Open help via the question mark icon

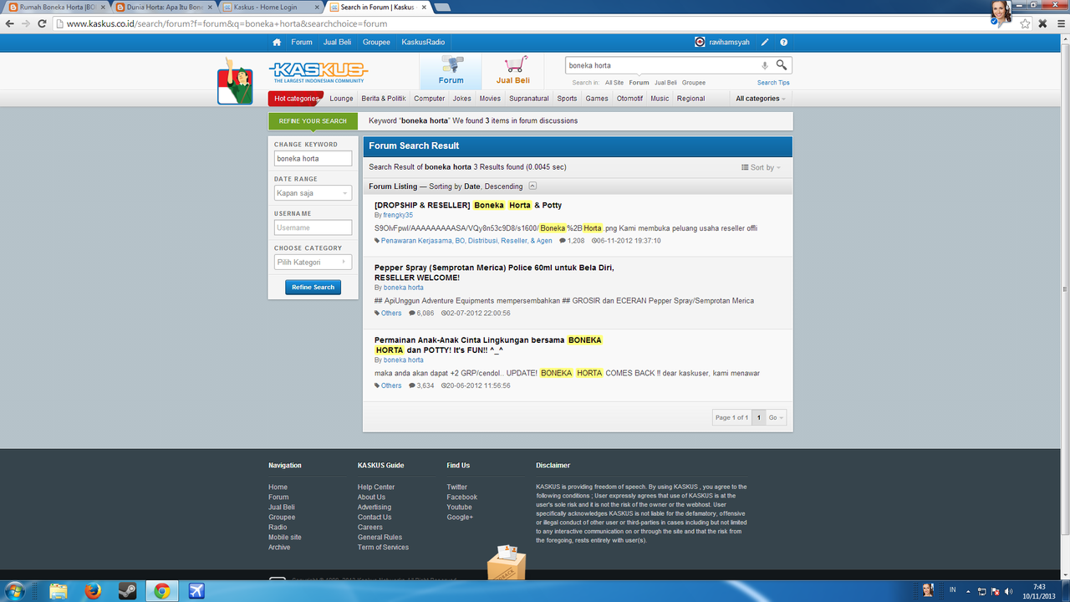pos(783,42)
